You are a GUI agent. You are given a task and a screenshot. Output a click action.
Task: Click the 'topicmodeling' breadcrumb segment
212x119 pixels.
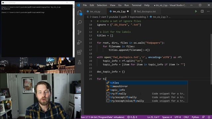(x=138, y=17)
